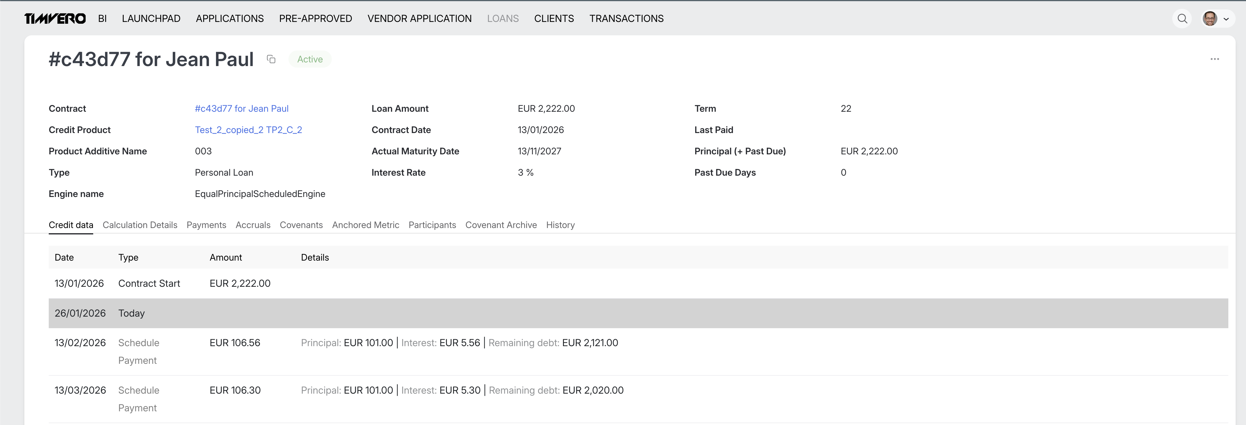The image size is (1246, 425).
Task: View the History tab
Action: (x=560, y=225)
